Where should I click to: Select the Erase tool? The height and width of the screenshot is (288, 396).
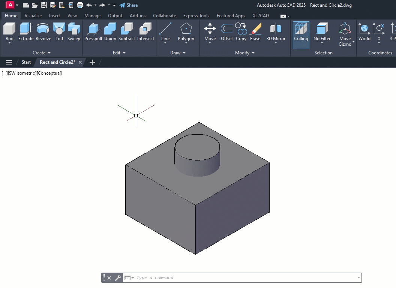[x=255, y=31]
